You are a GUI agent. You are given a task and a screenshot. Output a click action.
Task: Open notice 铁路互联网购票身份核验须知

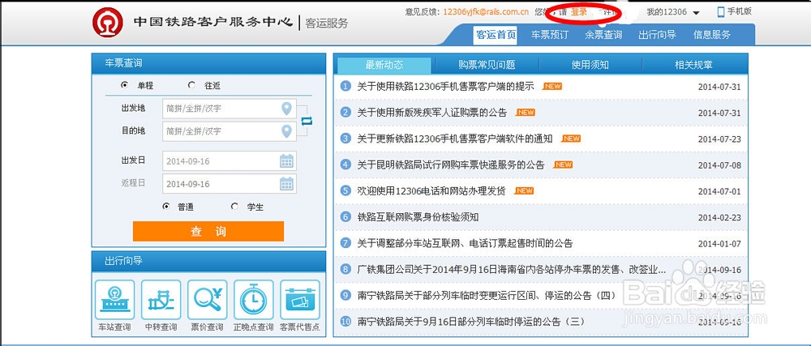(x=418, y=217)
